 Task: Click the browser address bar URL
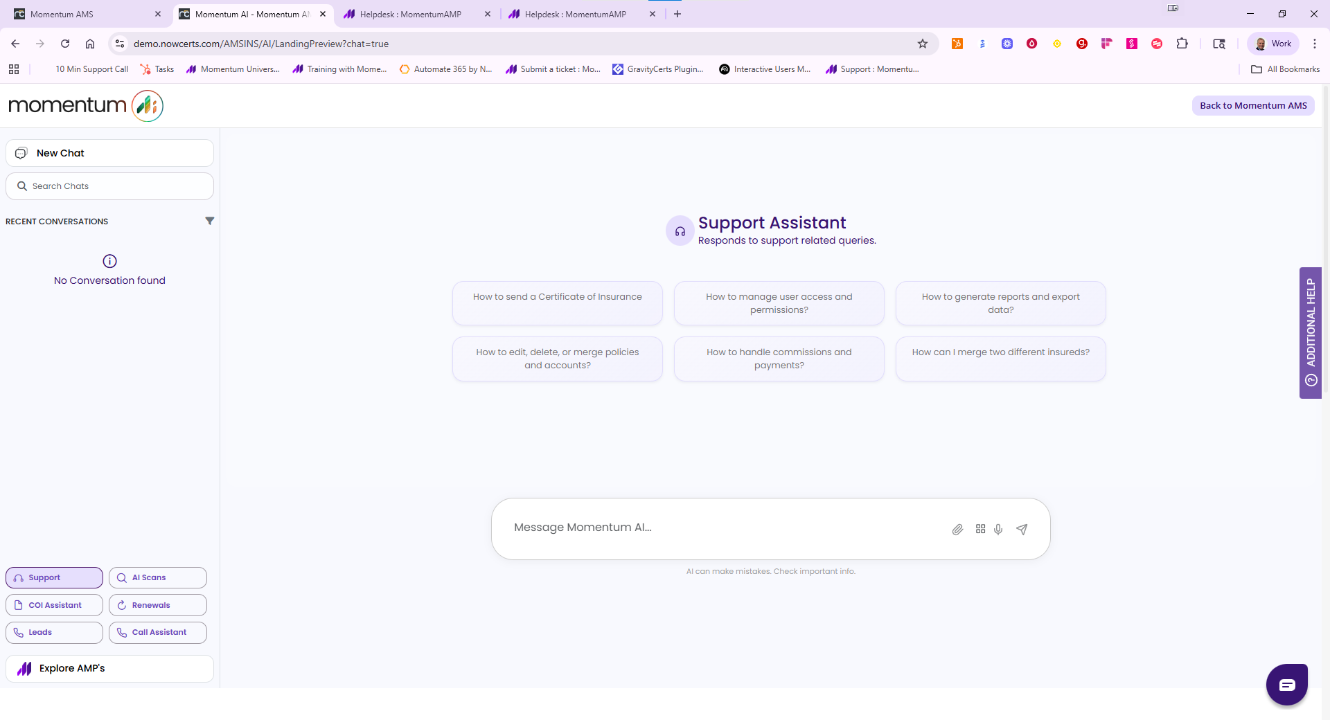[261, 44]
